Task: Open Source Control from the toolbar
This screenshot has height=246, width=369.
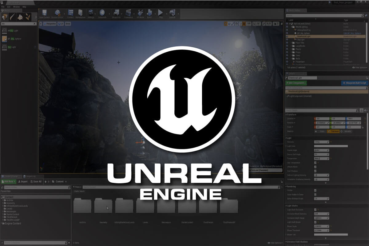Action: (57, 13)
